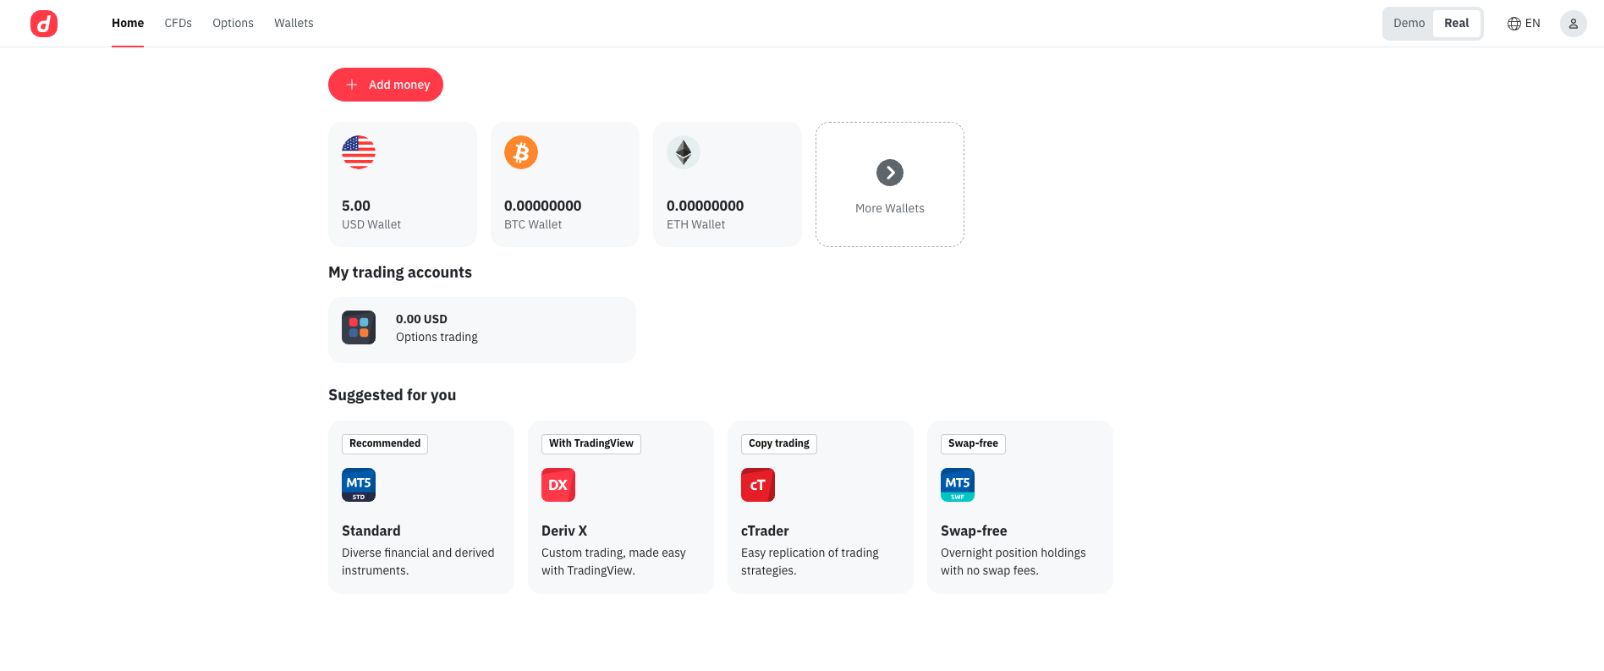
Task: Click the 'Suggested for you' heading
Action: click(x=393, y=395)
